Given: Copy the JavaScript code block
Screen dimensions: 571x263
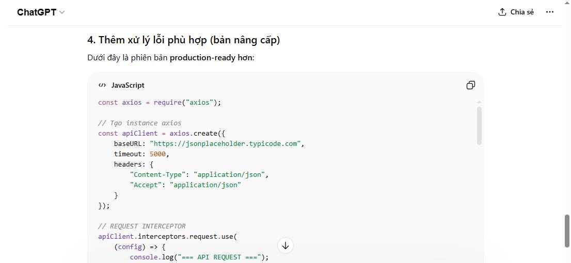Looking at the screenshot, I should [470, 85].
